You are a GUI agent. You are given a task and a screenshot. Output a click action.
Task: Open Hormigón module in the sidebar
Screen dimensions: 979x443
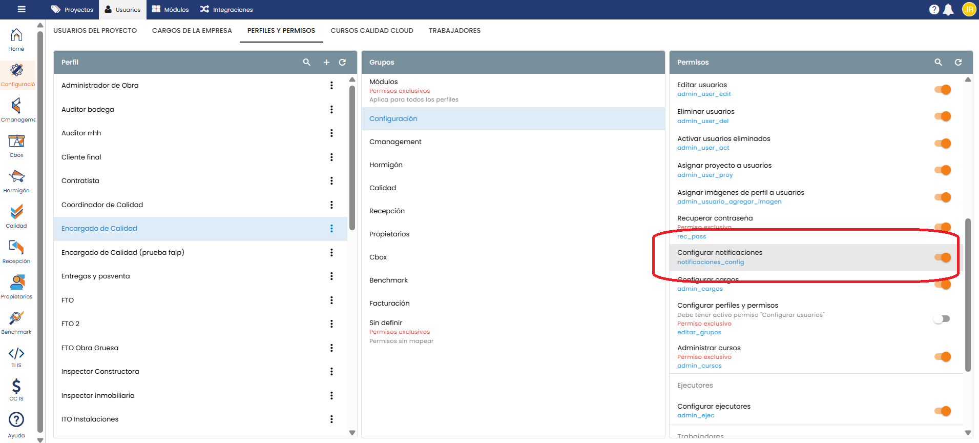point(16,182)
